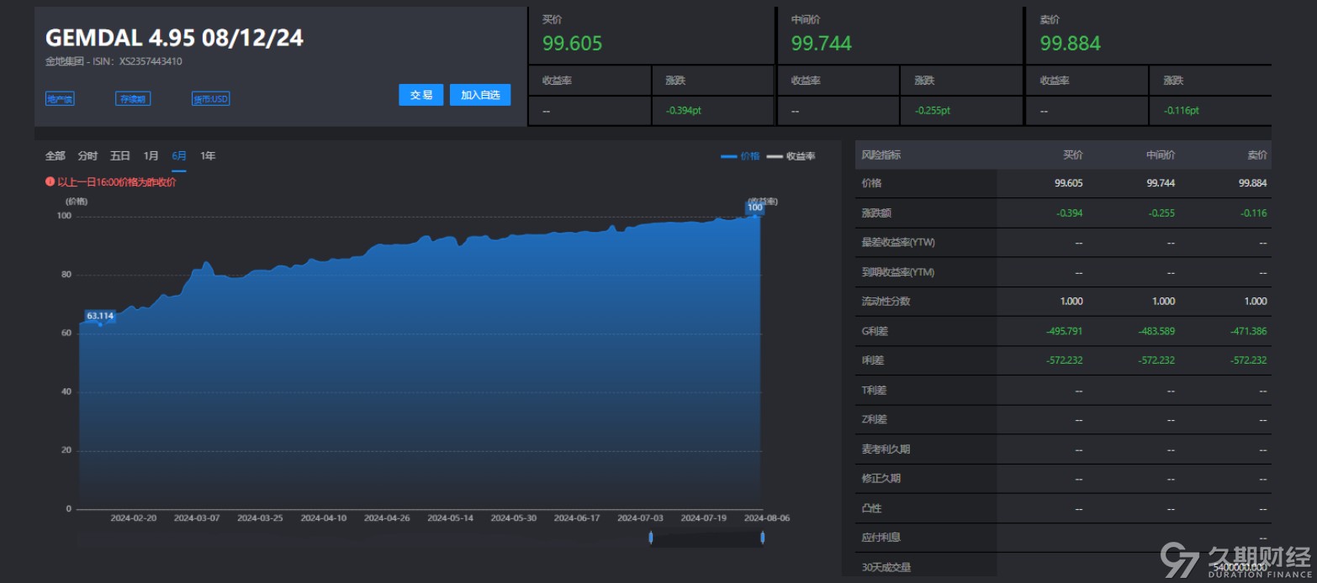Toggle the 价格 series in chart legend
The height and width of the screenshot is (583, 1317).
click(x=741, y=156)
